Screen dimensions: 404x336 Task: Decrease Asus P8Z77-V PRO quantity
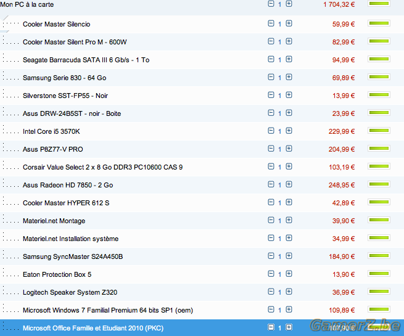click(271, 149)
